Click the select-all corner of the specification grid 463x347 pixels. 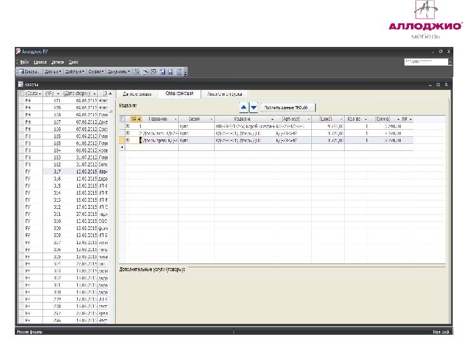pyautogui.click(x=122, y=119)
